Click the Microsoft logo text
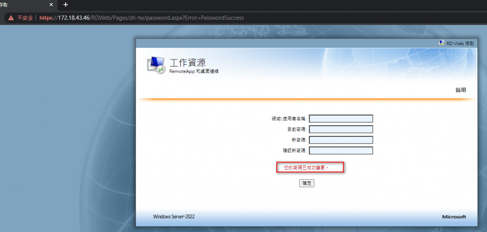The width and height of the screenshot is (487, 232). pos(454,217)
